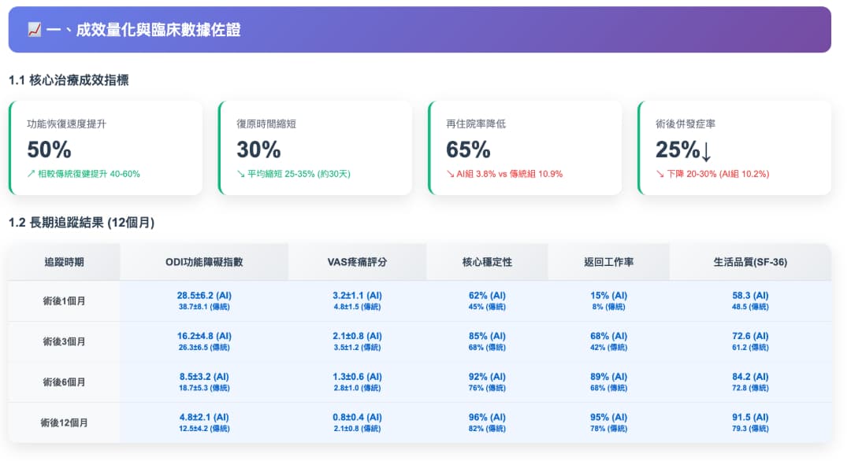The width and height of the screenshot is (851, 461).
Task: Select the 術後6個月 row label
Action: (64, 382)
